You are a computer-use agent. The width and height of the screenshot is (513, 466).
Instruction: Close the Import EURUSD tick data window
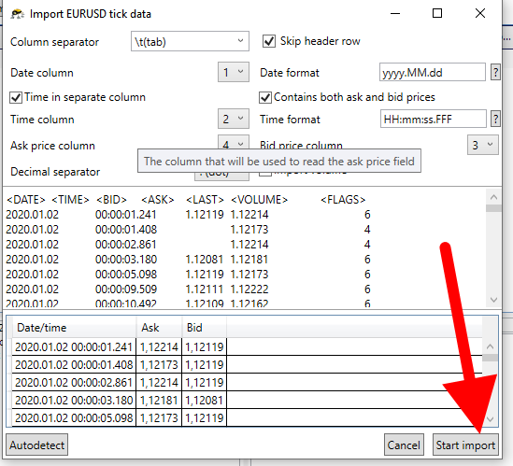(x=480, y=13)
